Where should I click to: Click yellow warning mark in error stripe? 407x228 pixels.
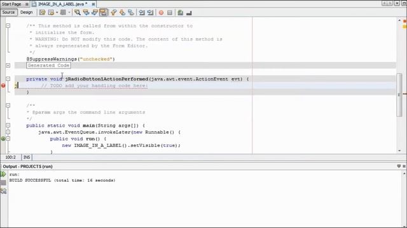[404, 27]
